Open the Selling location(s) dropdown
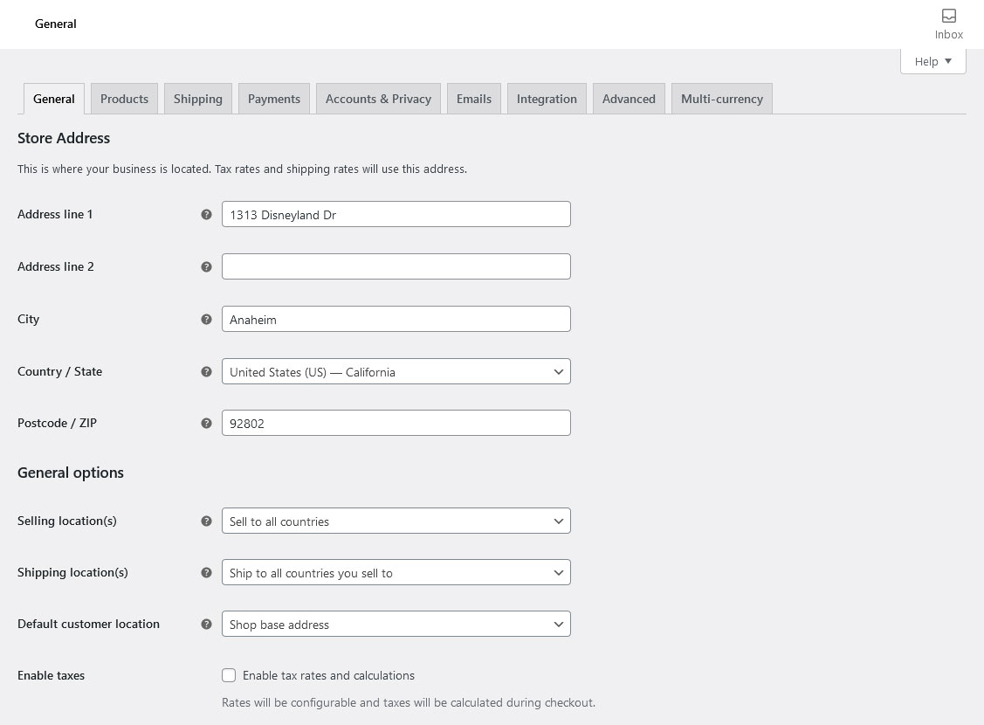The image size is (984, 725). click(396, 521)
